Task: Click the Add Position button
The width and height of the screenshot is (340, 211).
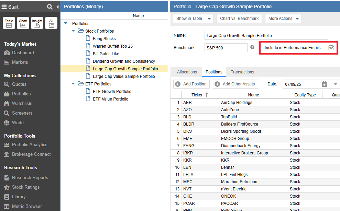Action: tap(191, 84)
